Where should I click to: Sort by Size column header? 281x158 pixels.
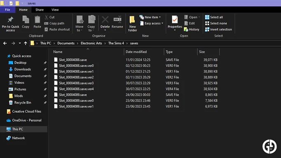coord(202,52)
